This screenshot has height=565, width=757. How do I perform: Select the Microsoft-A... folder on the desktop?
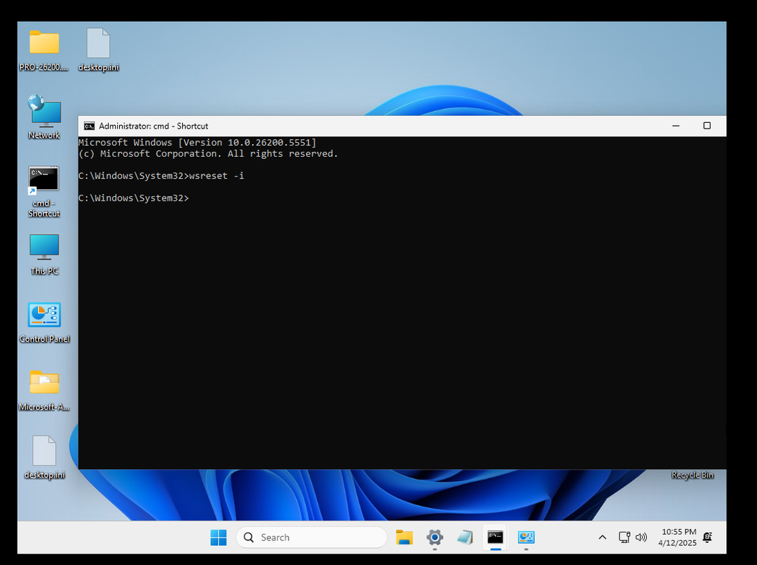point(44,391)
